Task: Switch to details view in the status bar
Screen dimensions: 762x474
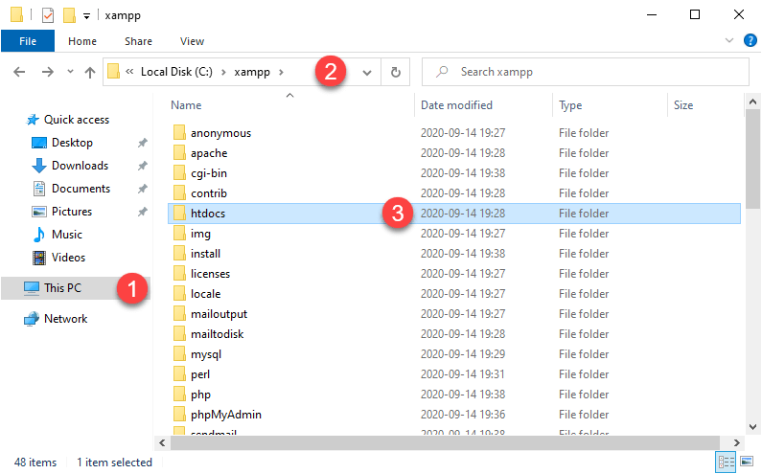Action: click(x=727, y=462)
